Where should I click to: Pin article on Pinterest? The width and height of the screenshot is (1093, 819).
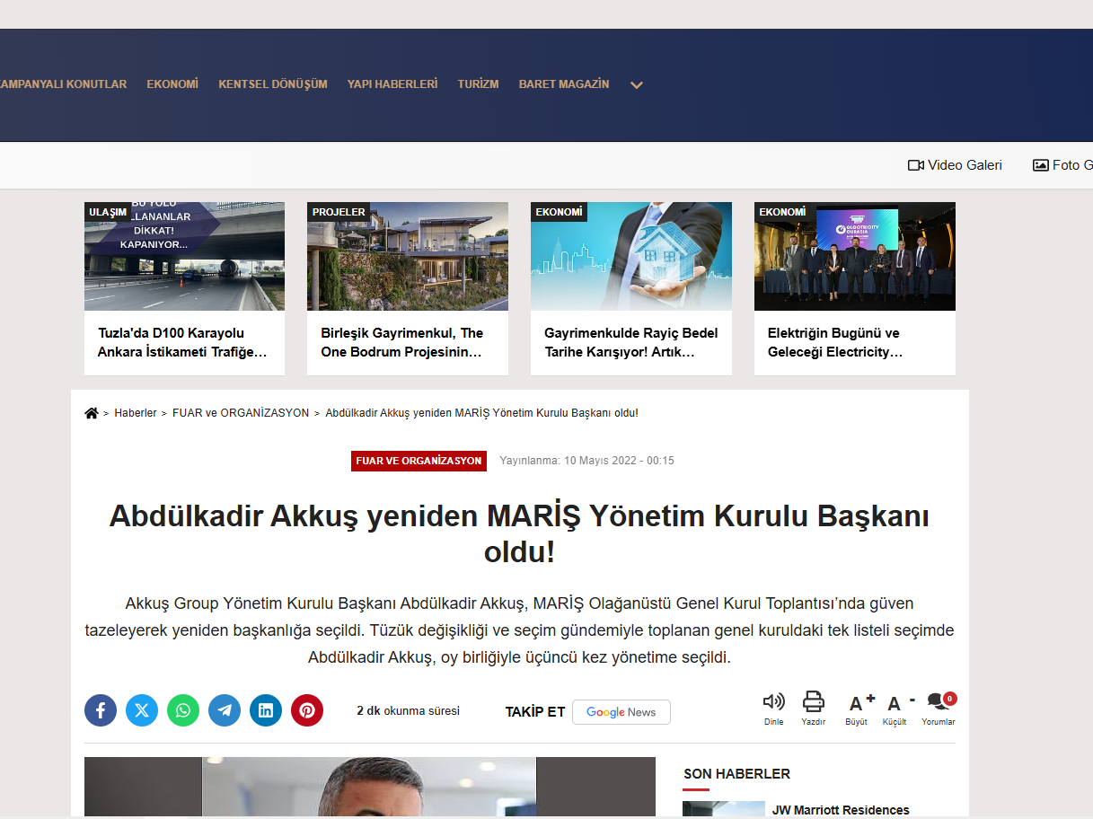(x=307, y=710)
